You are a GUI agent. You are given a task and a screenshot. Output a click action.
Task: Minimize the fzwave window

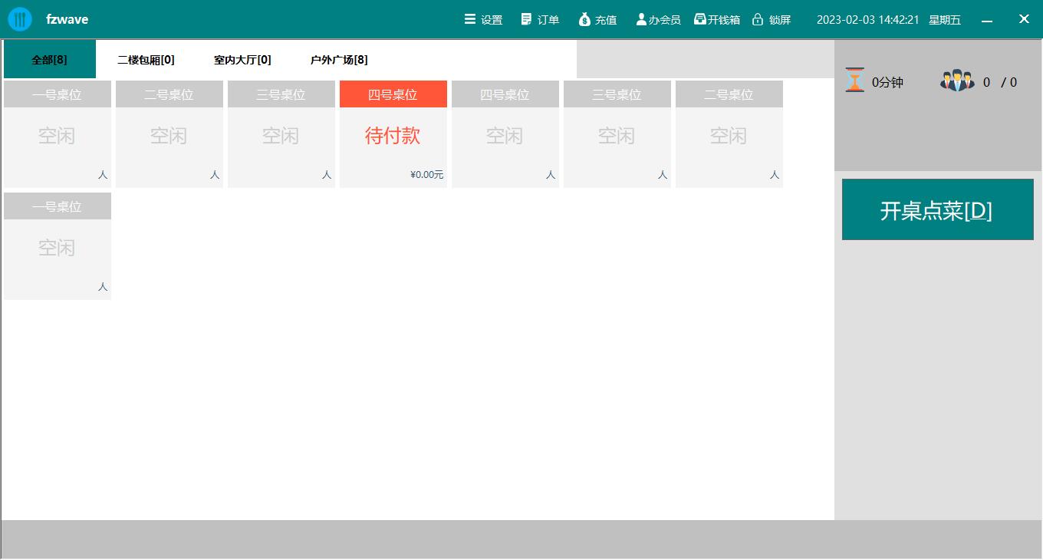coord(987,20)
